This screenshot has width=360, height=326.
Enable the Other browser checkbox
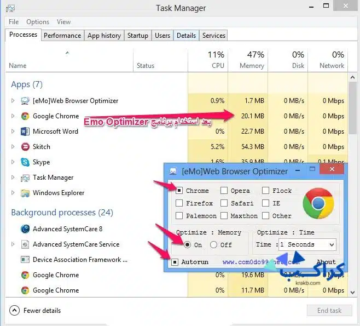click(x=266, y=216)
